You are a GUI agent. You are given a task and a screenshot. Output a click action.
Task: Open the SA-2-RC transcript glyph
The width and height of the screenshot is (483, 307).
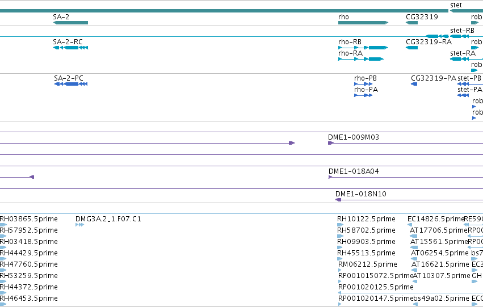(x=70, y=48)
